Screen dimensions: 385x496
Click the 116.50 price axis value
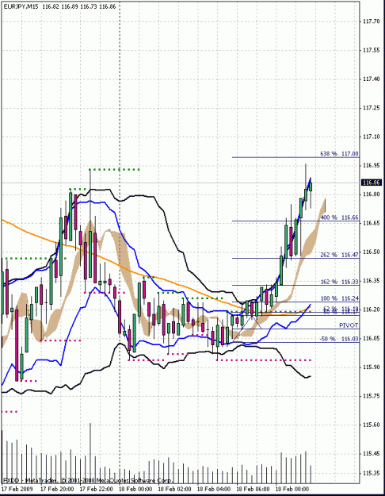(x=372, y=252)
